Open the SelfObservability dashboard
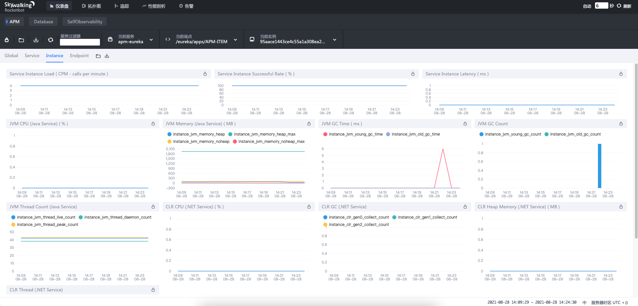This screenshot has width=638, height=306. click(85, 22)
